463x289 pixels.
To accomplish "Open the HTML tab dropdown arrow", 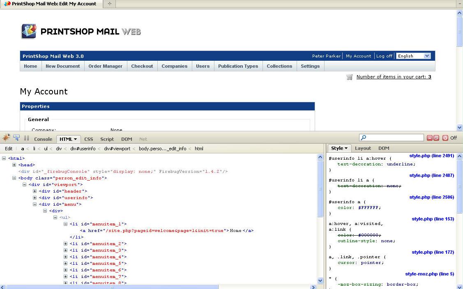I will pos(75,139).
